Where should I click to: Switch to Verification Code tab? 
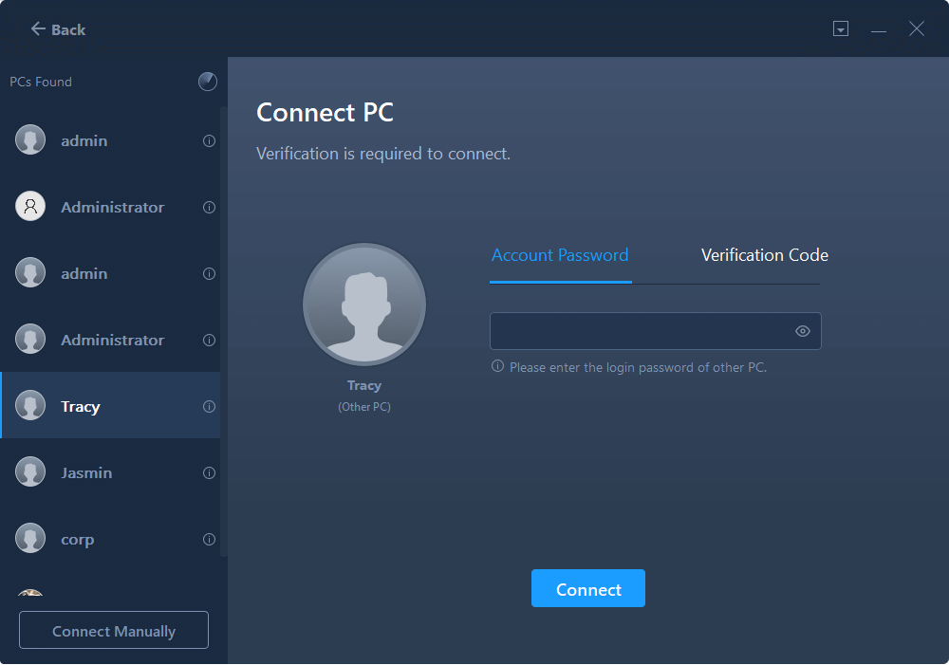tap(764, 255)
